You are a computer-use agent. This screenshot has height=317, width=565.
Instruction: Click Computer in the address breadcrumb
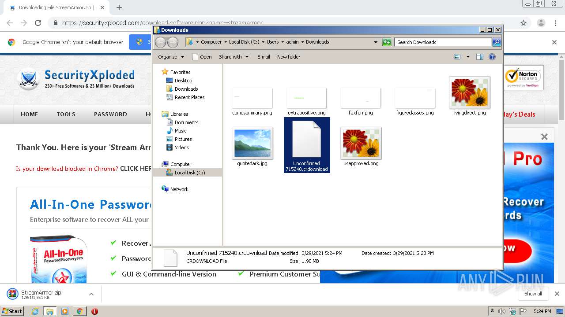pos(211,42)
